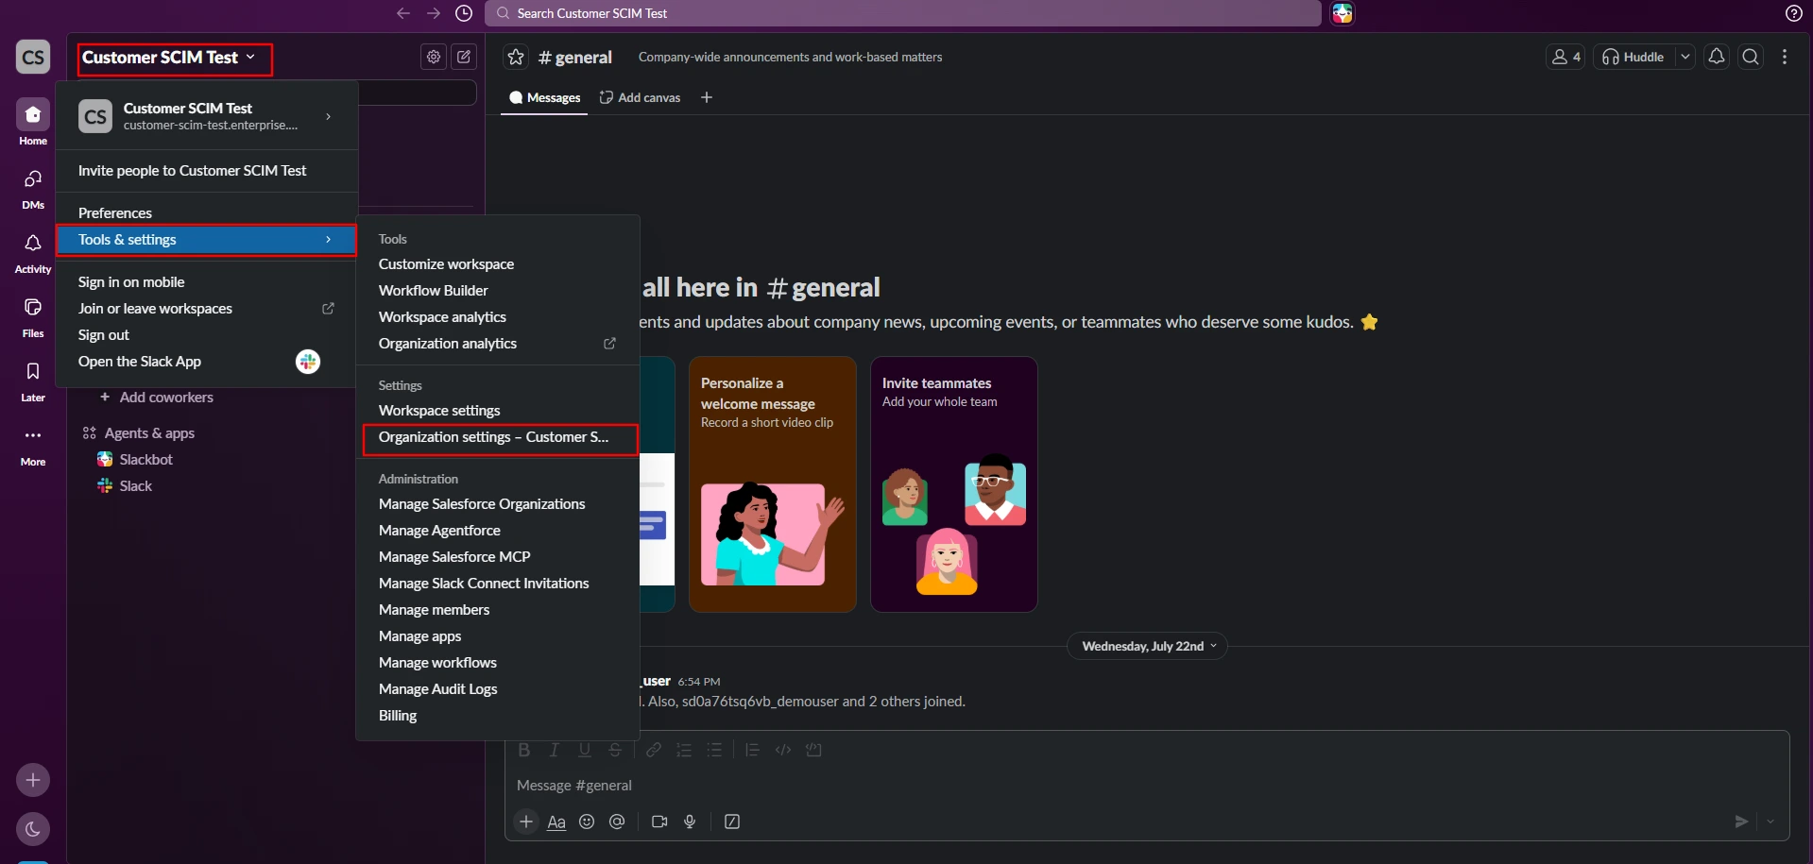Screen dimensions: 1813x864
Task: Compose a new message with the pencil icon
Action: pos(464,57)
